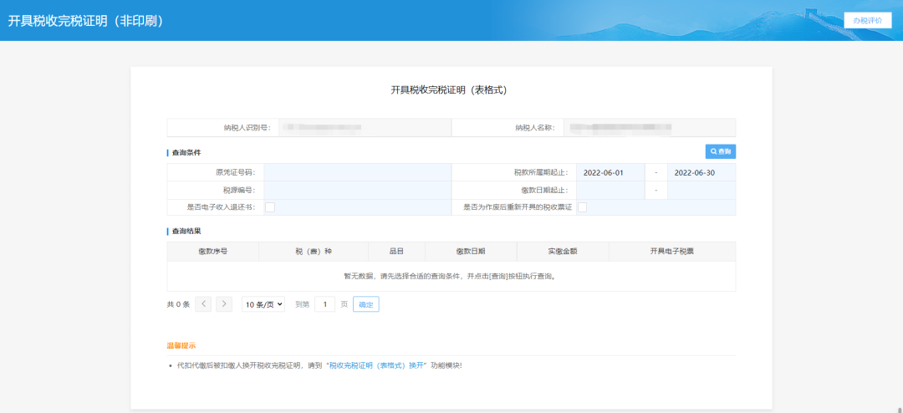Toggle the 是否为作废后重新开具的税收票证 checkbox
This screenshot has height=413, width=903.
(582, 207)
